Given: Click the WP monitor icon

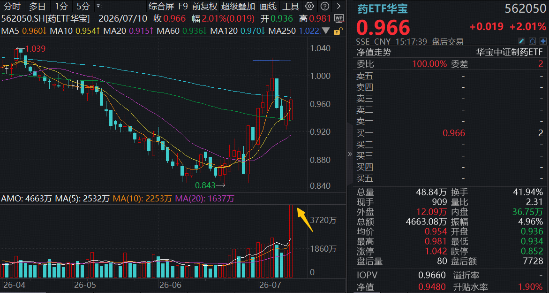Looking at the screenshot, I should pyautogui.click(x=338, y=18).
